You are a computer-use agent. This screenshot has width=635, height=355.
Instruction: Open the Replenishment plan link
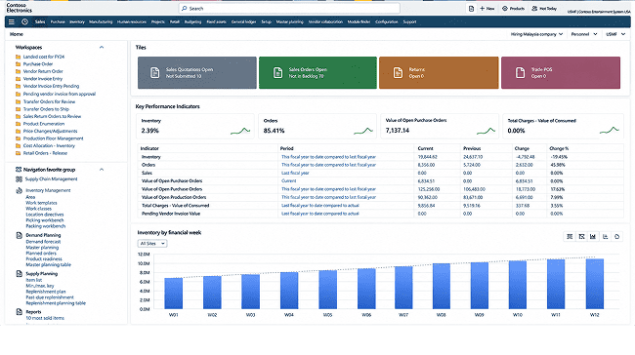[x=45, y=292]
